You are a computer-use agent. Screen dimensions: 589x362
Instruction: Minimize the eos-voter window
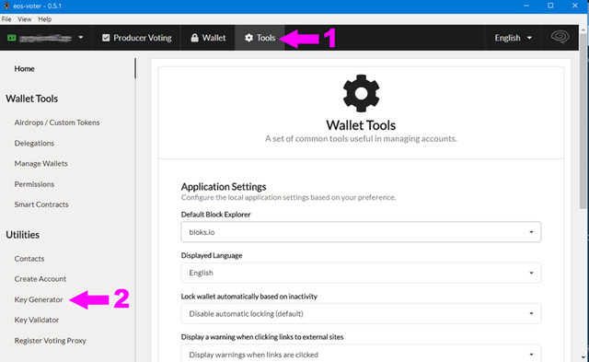click(526, 6)
